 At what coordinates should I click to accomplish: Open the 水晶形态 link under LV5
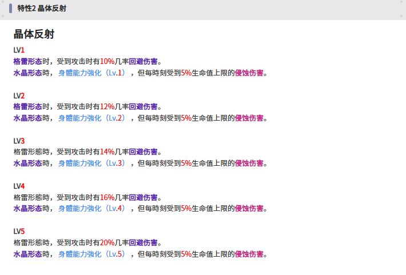27,254
